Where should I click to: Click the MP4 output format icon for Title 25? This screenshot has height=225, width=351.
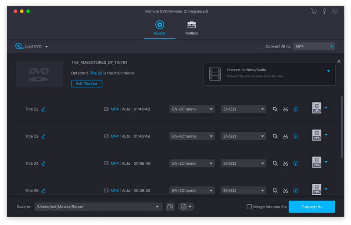click(x=316, y=189)
